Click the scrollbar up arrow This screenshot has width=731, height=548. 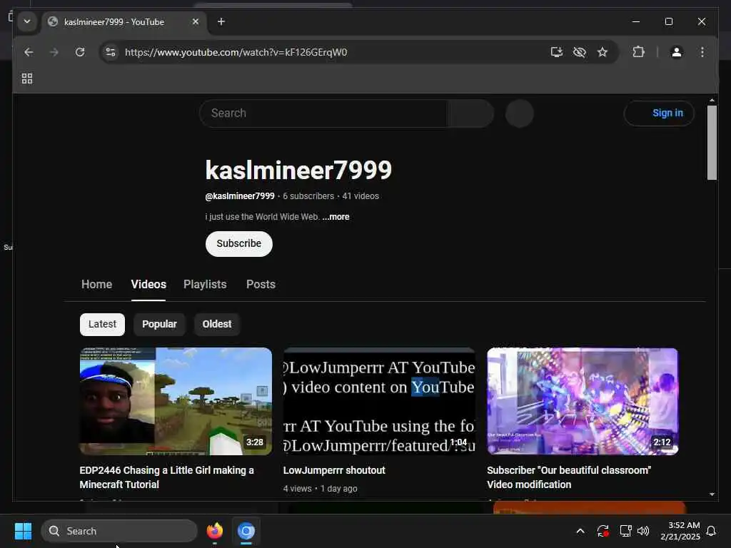coord(712,100)
